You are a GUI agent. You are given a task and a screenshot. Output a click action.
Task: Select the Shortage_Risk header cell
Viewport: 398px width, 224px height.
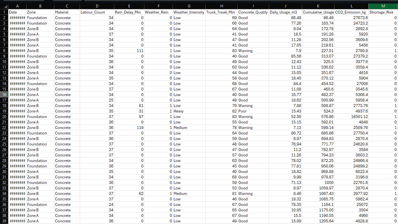[383, 12]
